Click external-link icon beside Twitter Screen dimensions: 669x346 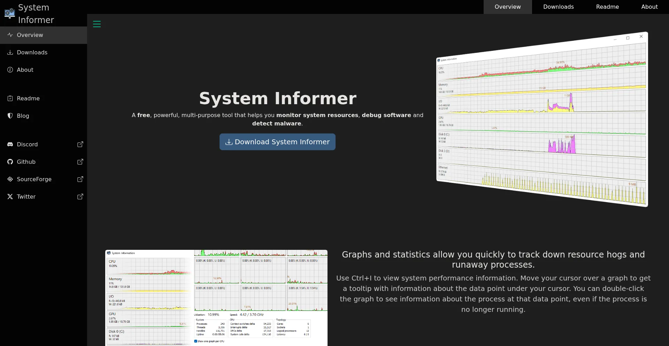80,197
